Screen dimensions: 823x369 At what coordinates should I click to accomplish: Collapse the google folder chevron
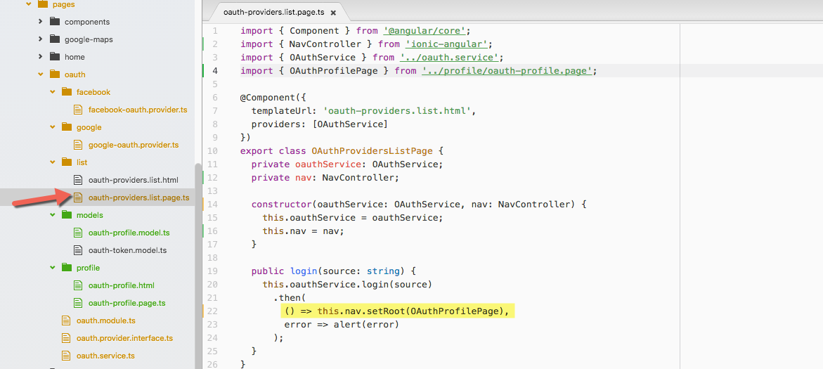tap(53, 127)
